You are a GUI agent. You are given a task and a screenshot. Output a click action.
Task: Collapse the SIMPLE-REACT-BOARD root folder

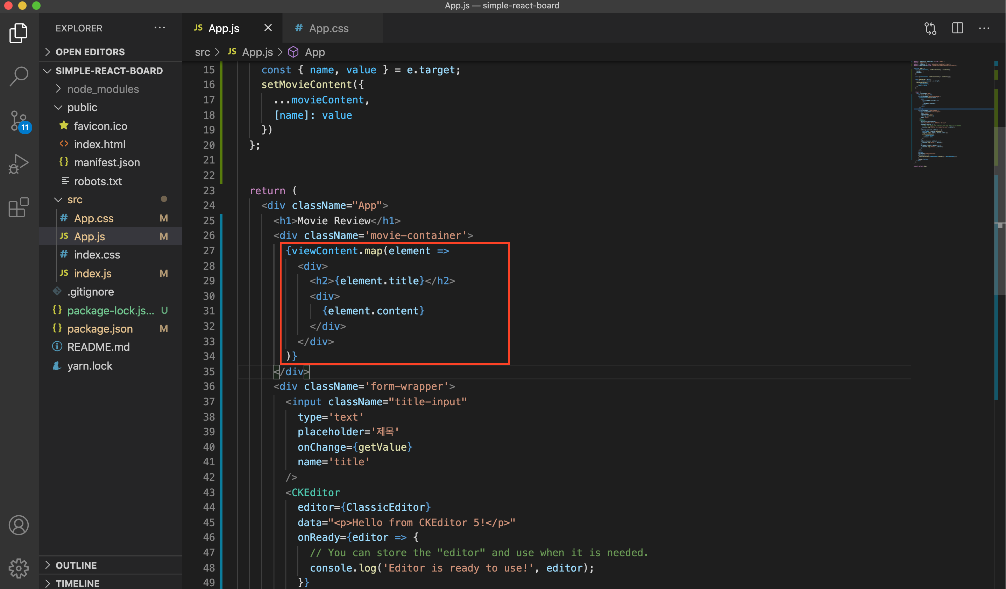(108, 71)
